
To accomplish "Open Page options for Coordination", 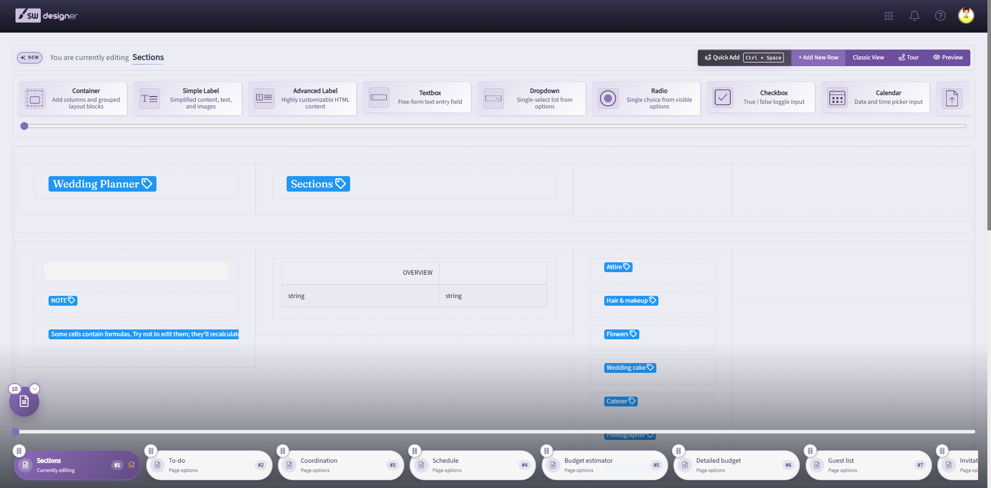I will (x=315, y=470).
